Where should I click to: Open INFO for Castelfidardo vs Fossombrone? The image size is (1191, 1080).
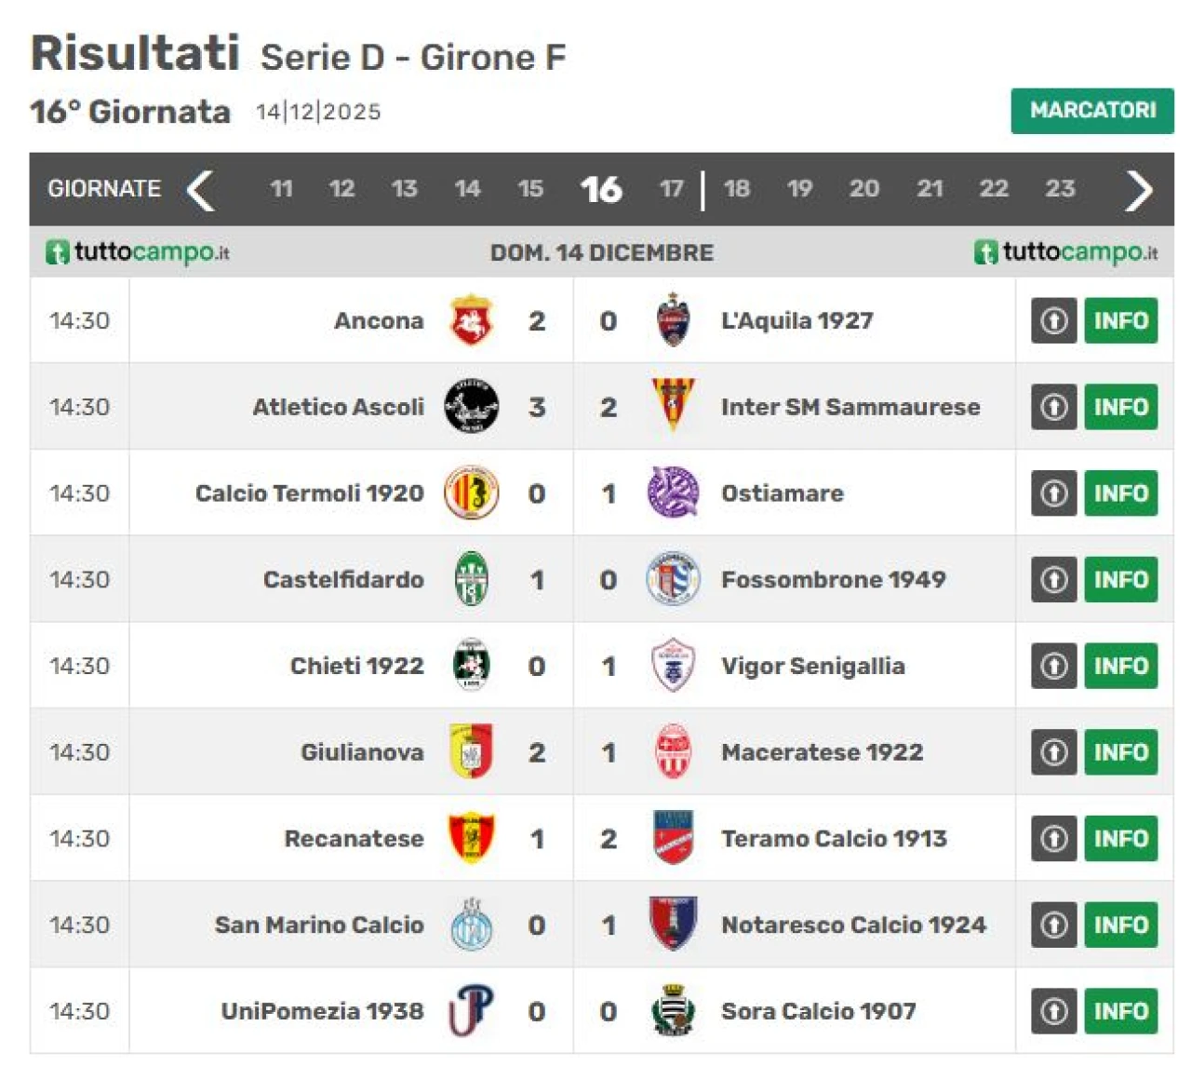[1120, 579]
